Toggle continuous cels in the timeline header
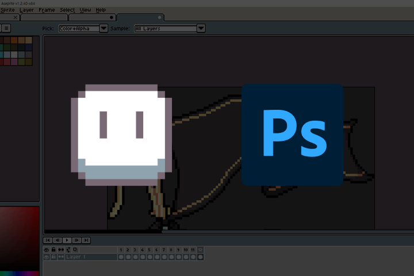The height and width of the screenshot is (276, 414). 61,250
